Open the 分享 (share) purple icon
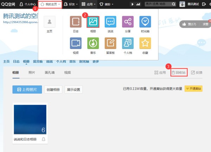211x152 pixels. point(128,22)
